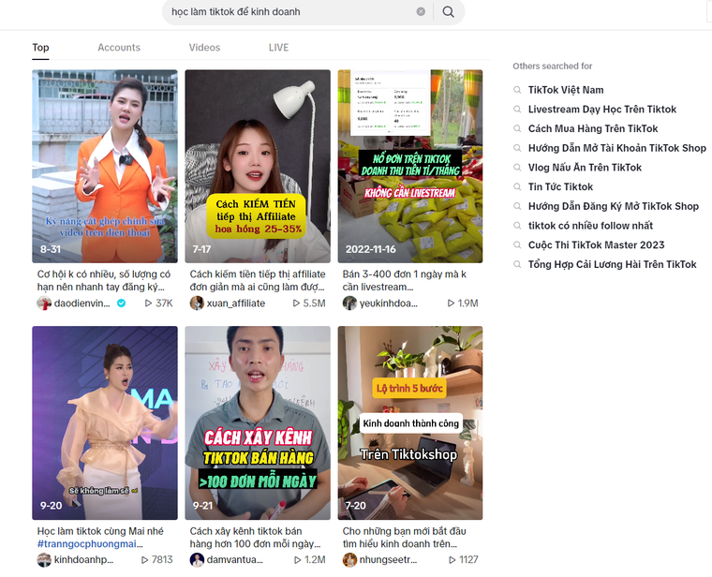712x577 pixels.
Task: Open the 'Lộ trình 5 bước' video thumbnail
Action: point(410,422)
